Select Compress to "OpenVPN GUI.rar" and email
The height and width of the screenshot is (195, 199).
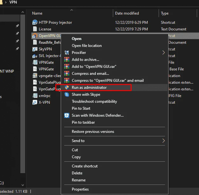click(108, 81)
